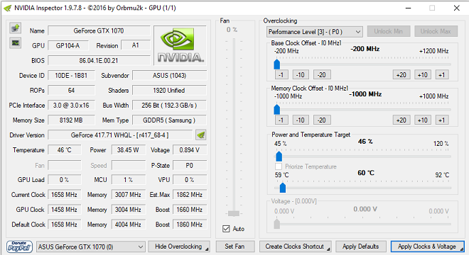Click the Mem Type field GDDR5 (Samsung)
Screen dimensions: 469x255
[x=170, y=120]
